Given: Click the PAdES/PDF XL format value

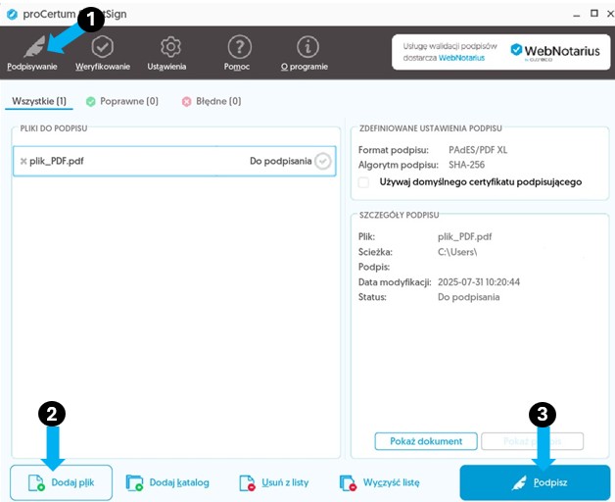Looking at the screenshot, I should 478,150.
